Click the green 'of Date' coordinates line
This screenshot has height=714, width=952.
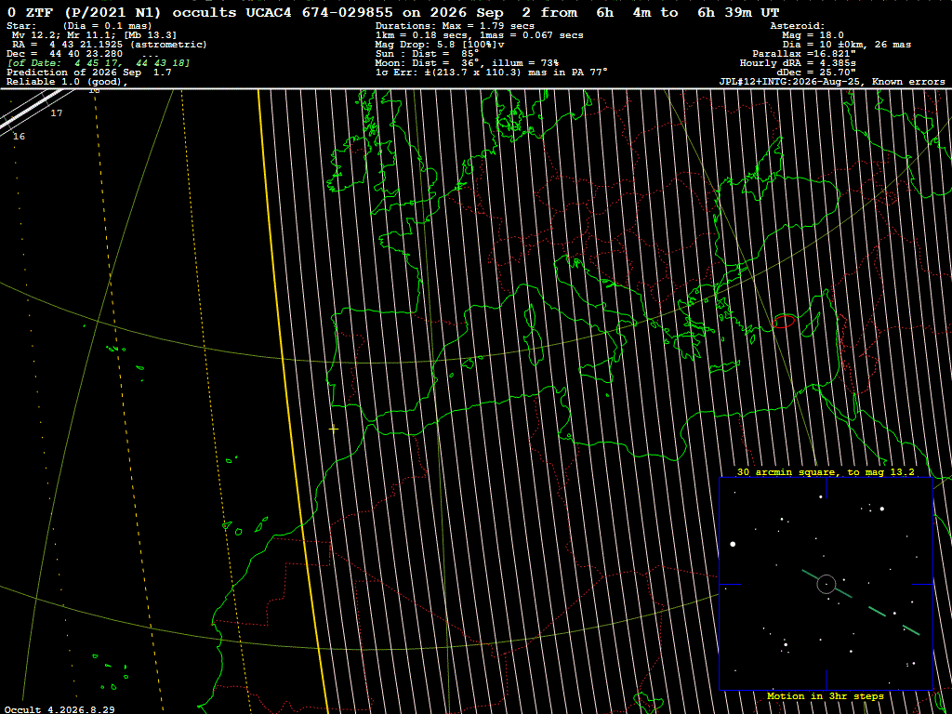click(x=99, y=63)
